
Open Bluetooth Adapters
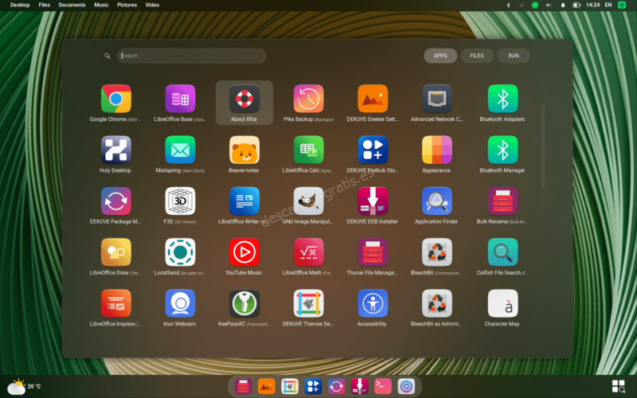point(502,99)
